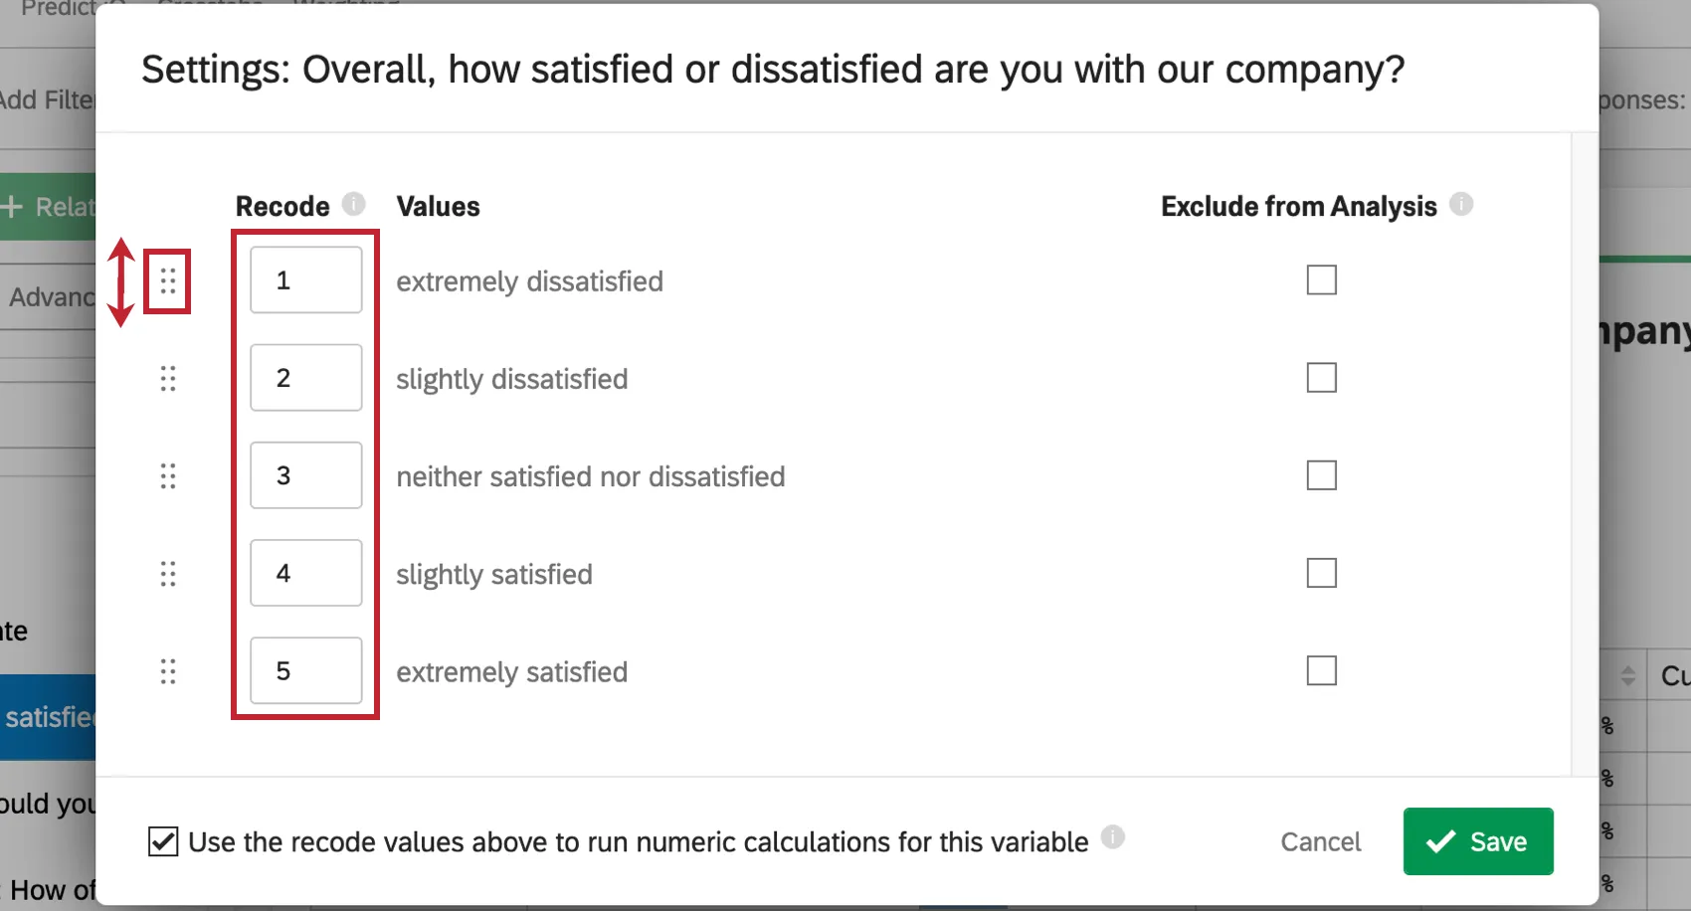Uncheck the use recode values for calculations option
1691x911 pixels.
(162, 840)
